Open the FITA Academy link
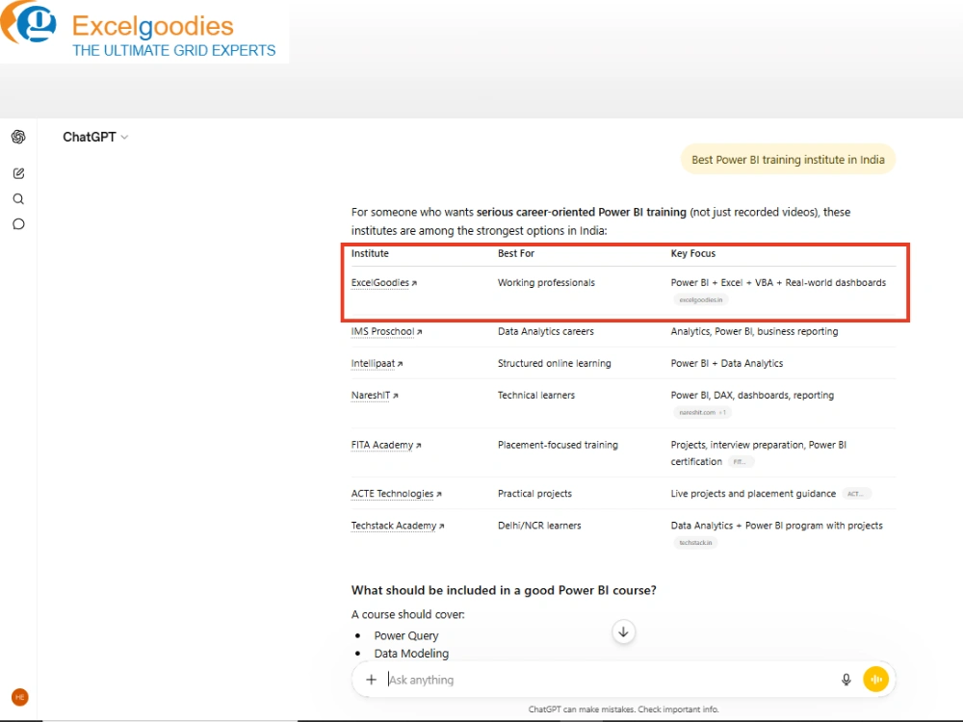963x722 pixels. pyautogui.click(x=386, y=445)
